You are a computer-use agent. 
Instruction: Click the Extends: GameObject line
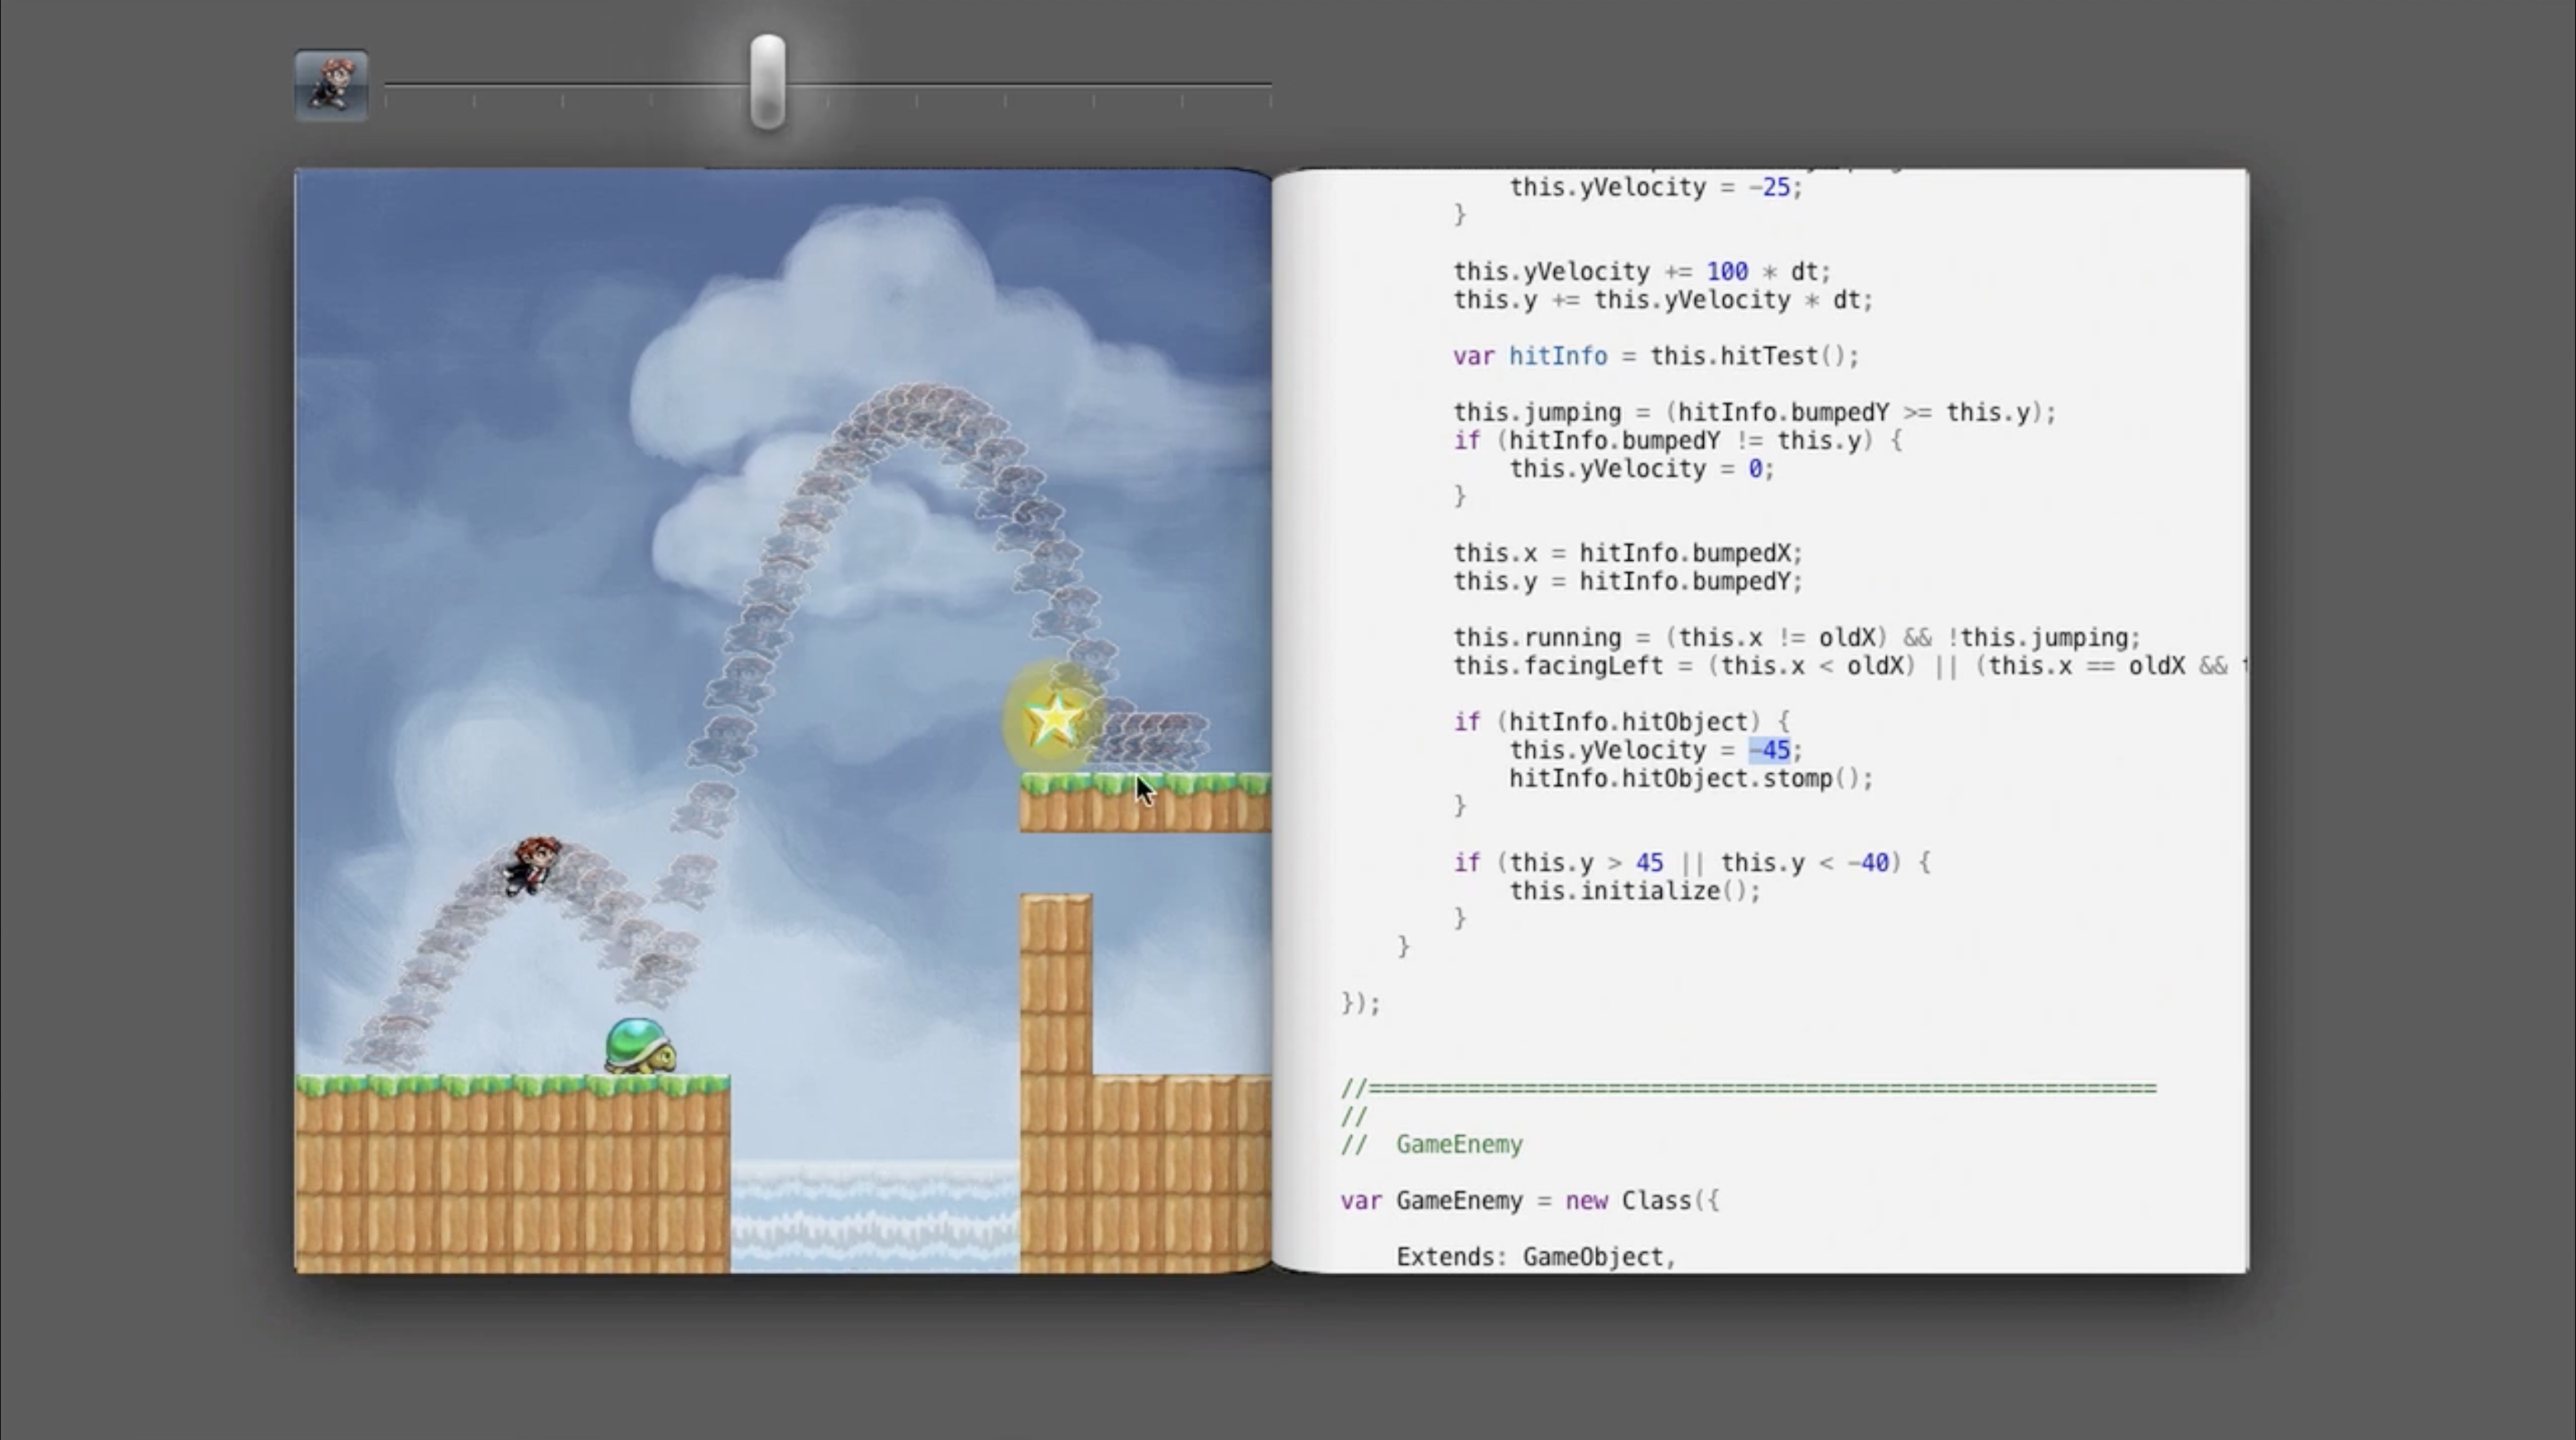click(1535, 1257)
